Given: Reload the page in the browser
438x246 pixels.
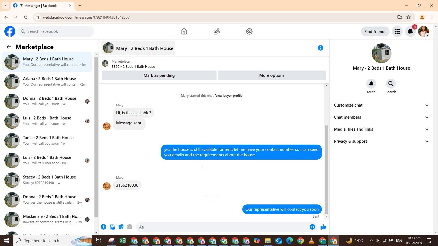Looking at the screenshot, I should coord(26,17).
